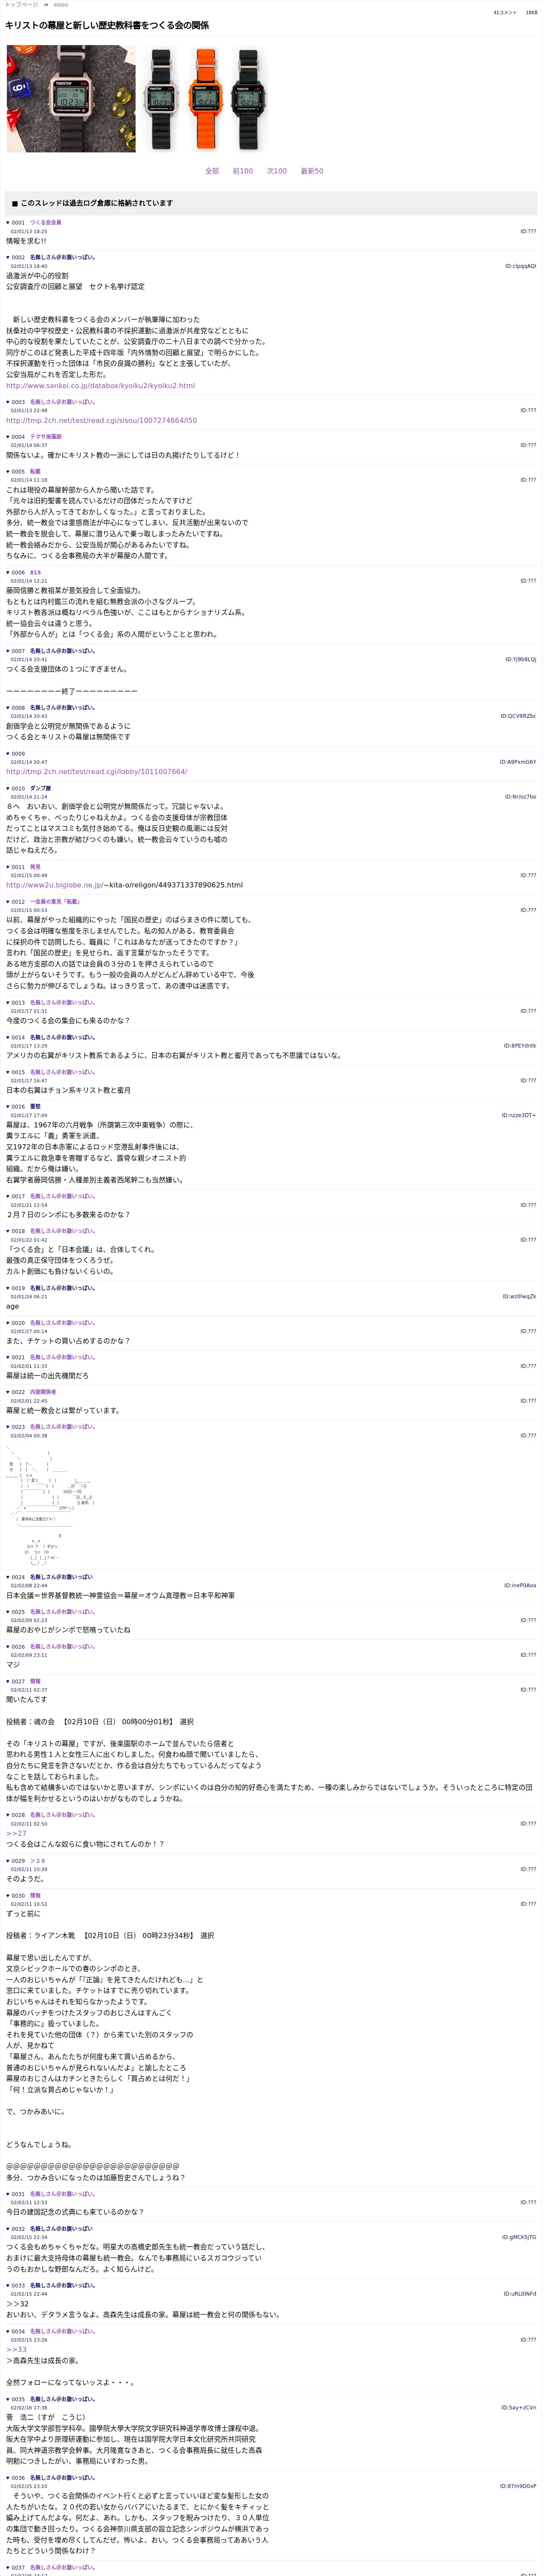Select poster ID 5ay+zCVn
This screenshot has width=551, height=2576.
point(519,2408)
